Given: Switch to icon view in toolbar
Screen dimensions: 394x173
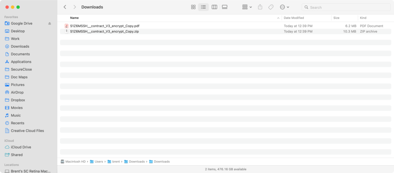Looking at the screenshot, I should (x=193, y=7).
